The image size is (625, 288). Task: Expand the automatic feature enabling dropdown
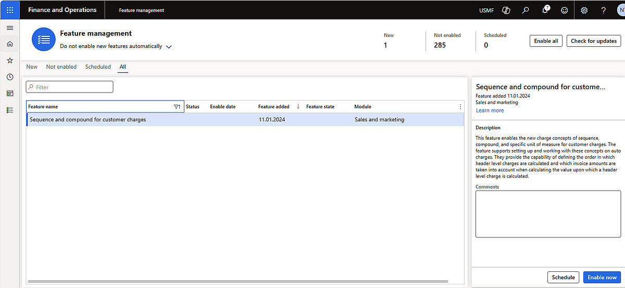(169, 46)
